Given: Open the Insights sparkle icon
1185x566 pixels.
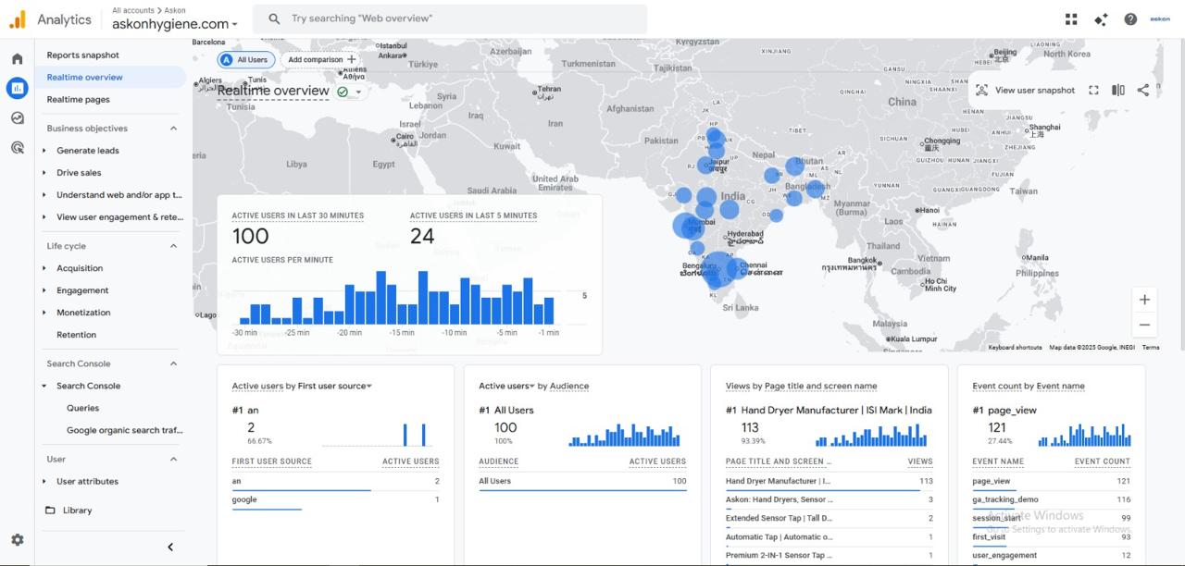Looking at the screenshot, I should point(1101,18).
